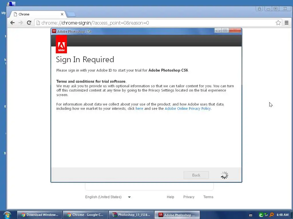The width and height of the screenshot is (293, 219).
Task: Open the Chrome user profile button
Action: pos(259,9)
